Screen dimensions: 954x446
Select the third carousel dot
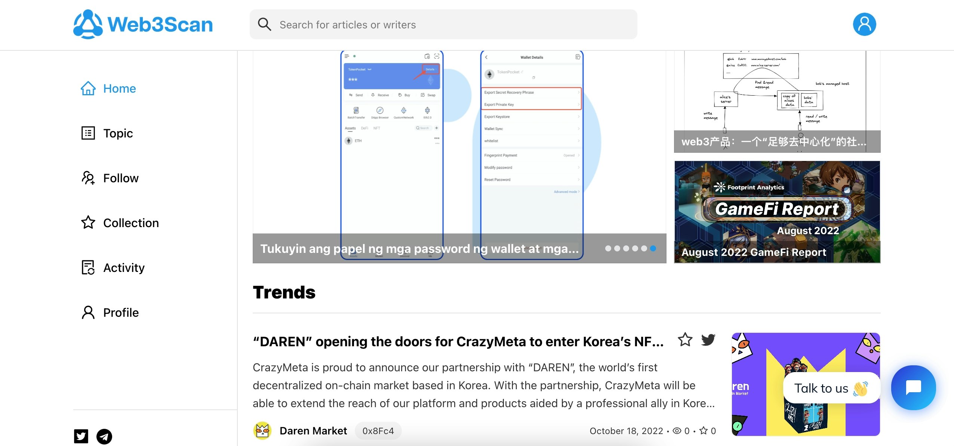tap(626, 248)
